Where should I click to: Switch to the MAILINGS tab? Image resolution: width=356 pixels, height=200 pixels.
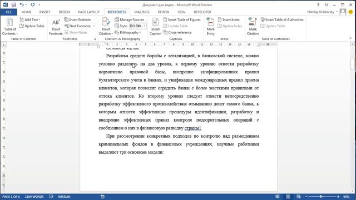142,12
